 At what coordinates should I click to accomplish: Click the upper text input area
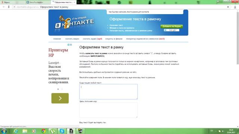pyautogui.click(x=108, y=92)
